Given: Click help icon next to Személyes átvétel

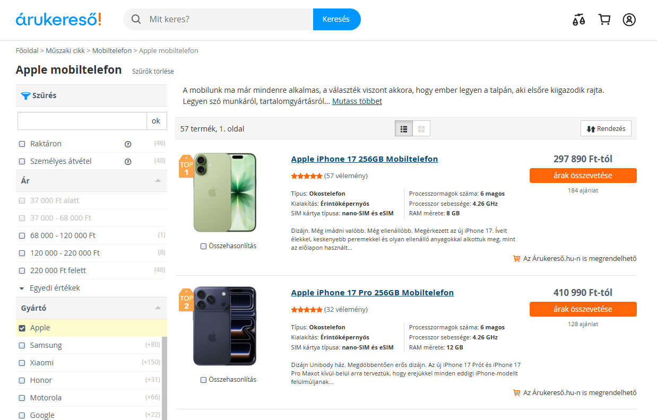Looking at the screenshot, I should 127,161.
